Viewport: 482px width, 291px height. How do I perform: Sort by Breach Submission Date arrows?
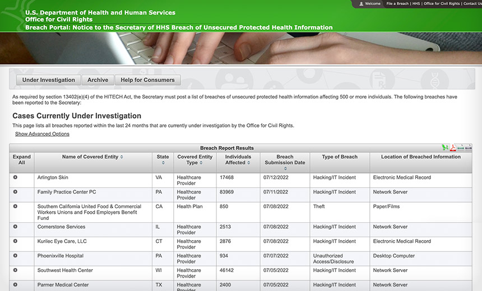click(x=285, y=168)
